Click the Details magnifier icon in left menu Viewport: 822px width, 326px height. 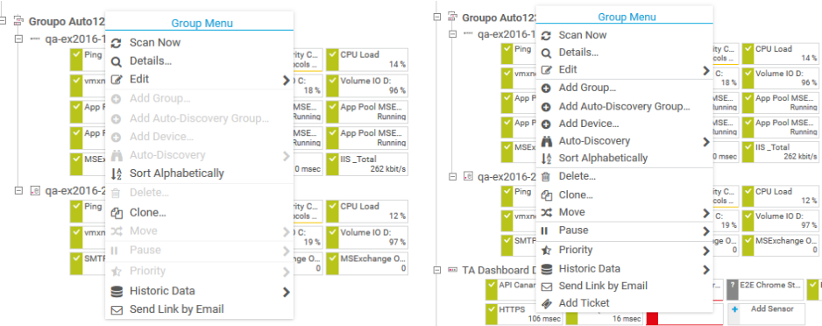(117, 62)
